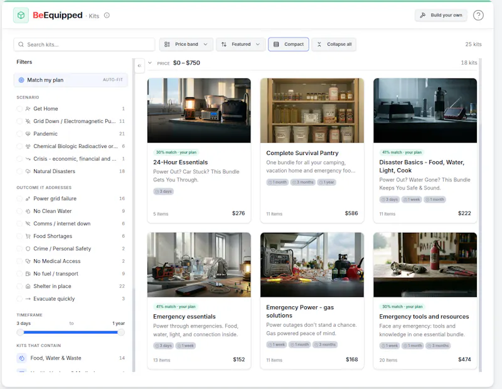Image resolution: width=502 pixels, height=389 pixels.
Task: Check the No Clean Water checkbox
Action: pos(19,211)
